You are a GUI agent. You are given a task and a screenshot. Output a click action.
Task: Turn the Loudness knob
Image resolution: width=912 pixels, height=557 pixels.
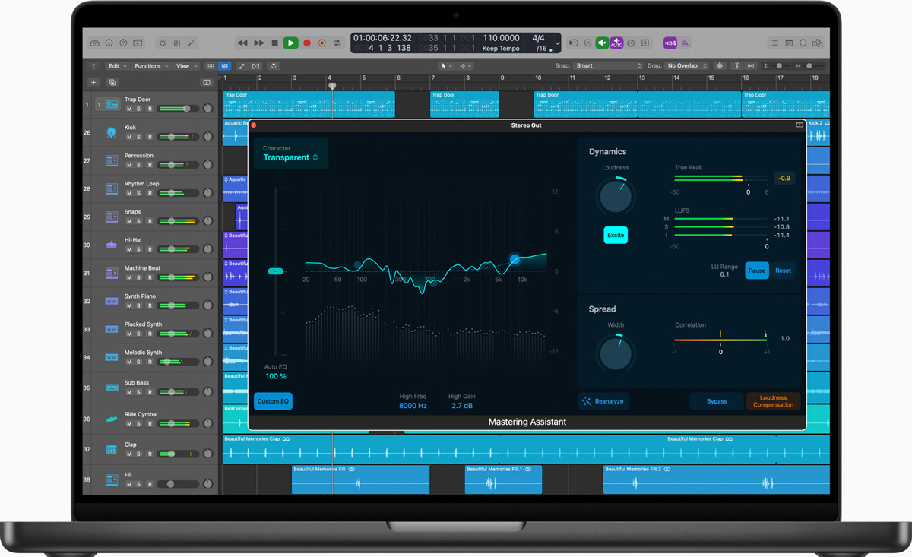click(616, 197)
